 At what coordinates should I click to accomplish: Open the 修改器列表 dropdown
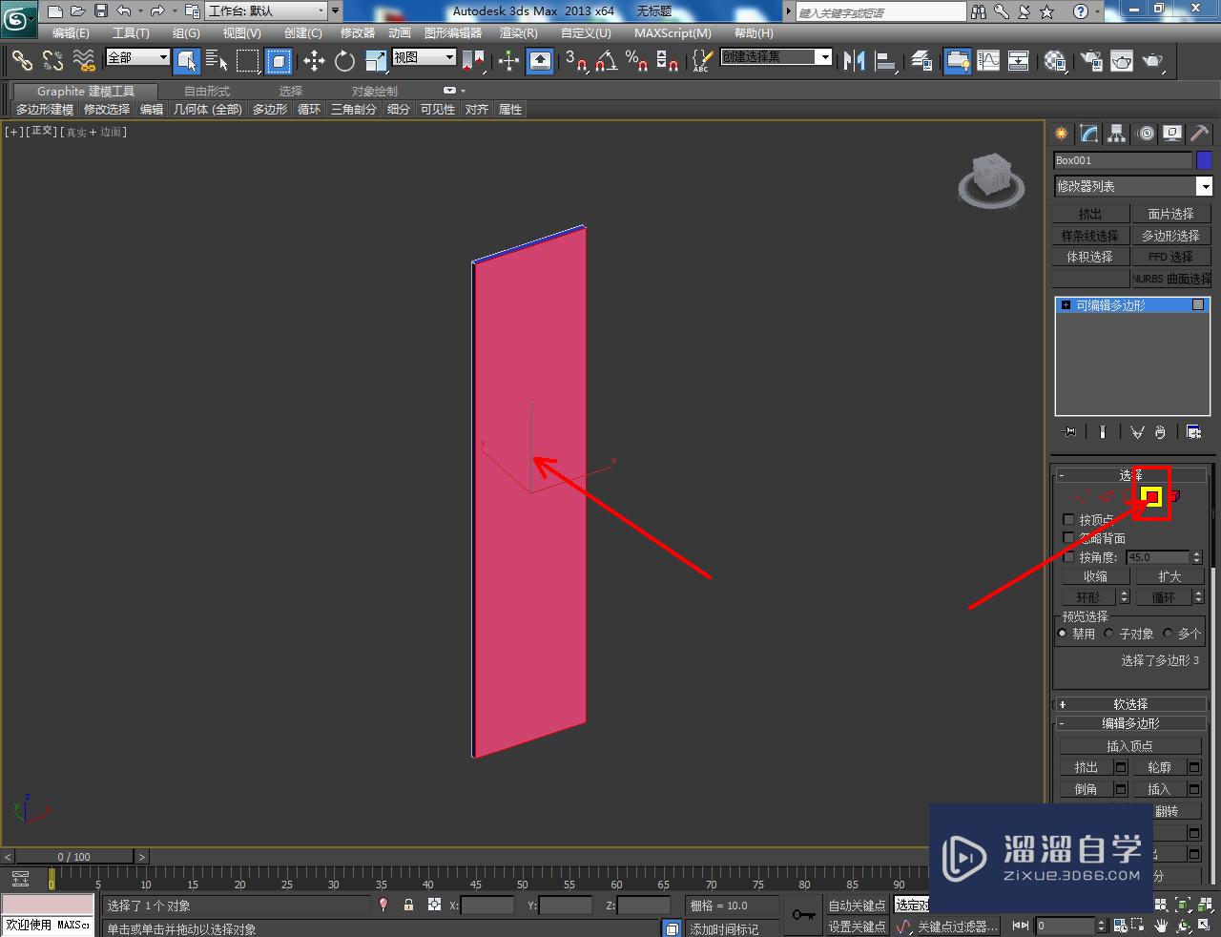(x=1132, y=186)
